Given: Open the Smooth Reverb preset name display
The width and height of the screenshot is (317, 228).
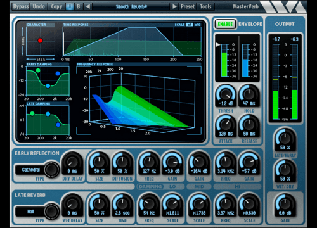Looking at the screenshot, I should coord(131,7).
